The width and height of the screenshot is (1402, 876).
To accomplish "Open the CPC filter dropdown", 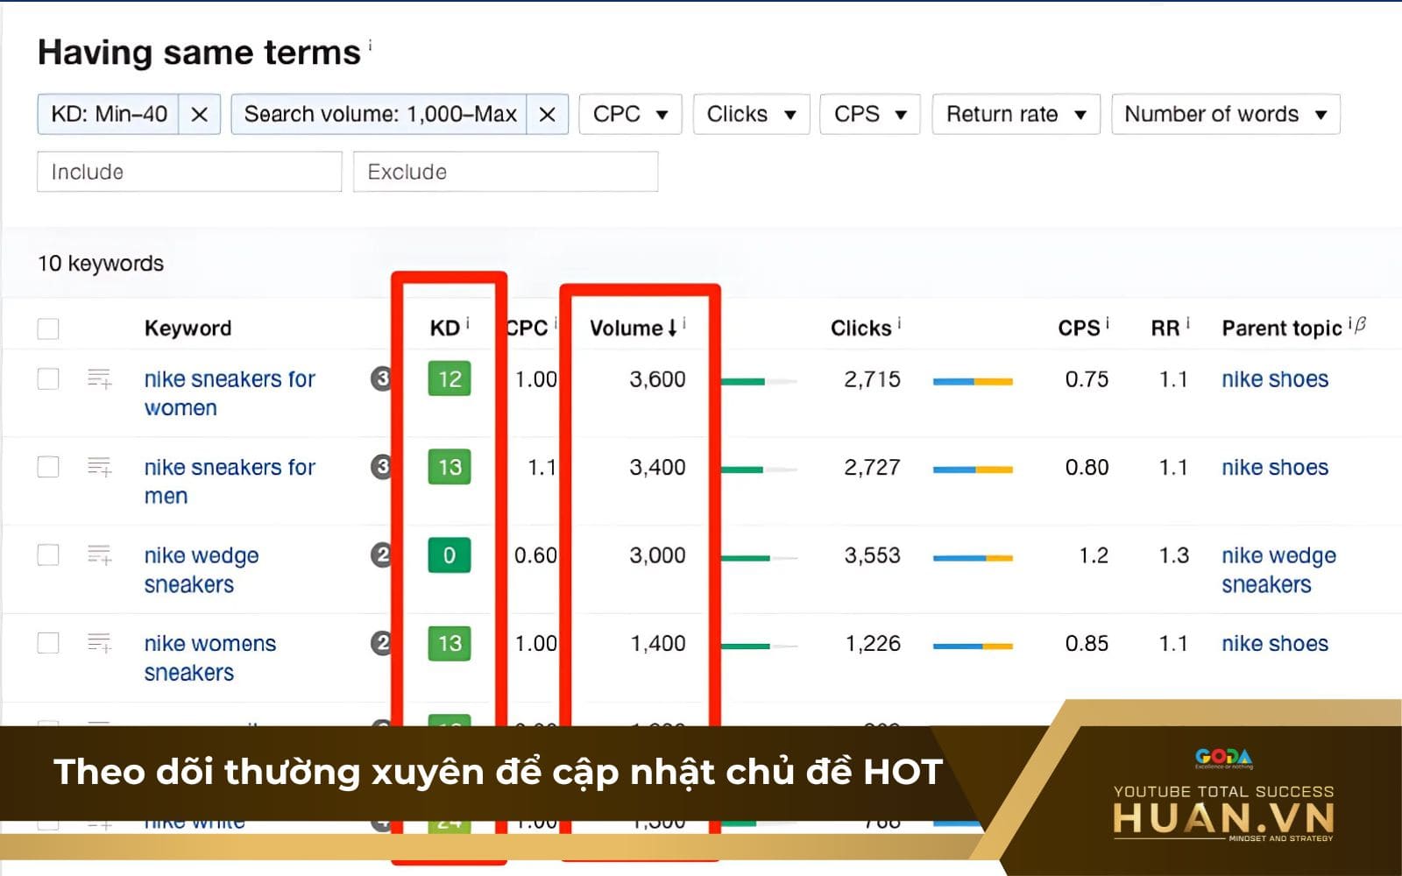I will (630, 115).
